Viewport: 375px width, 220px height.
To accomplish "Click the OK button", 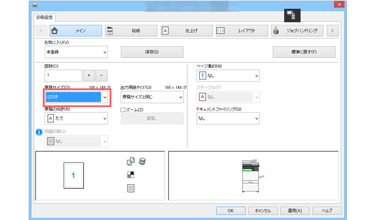I will tap(230, 211).
